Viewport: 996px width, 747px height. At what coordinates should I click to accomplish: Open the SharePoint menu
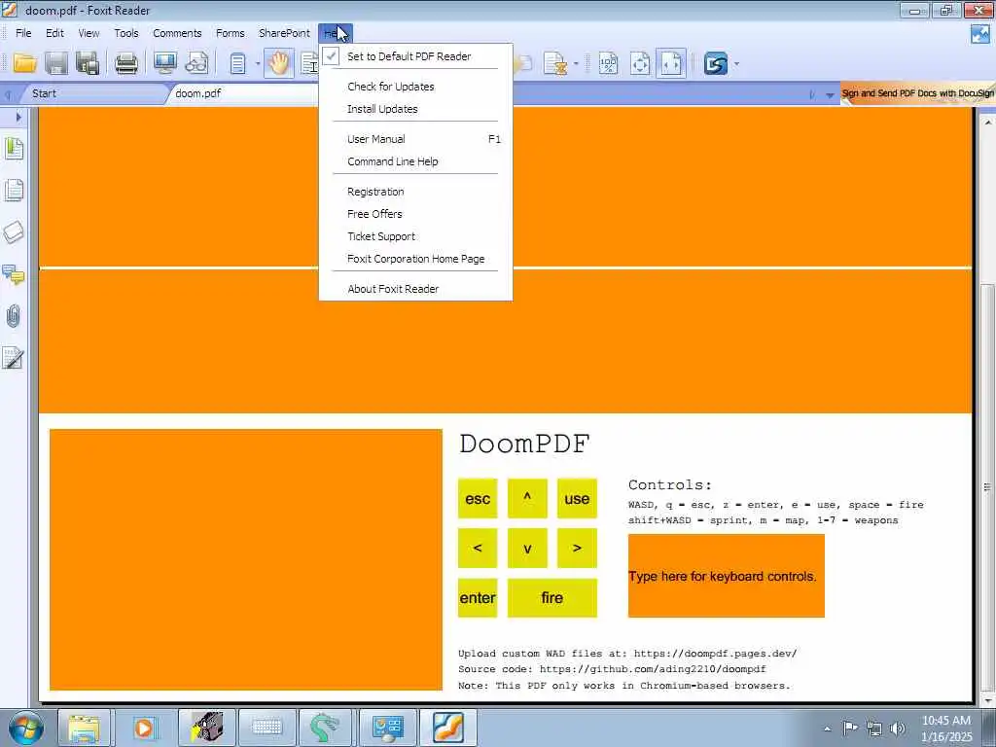click(284, 33)
